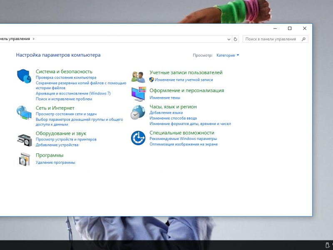The image size is (333, 250).
Task: Maximize the Control Panel window
Action: pyautogui.click(x=290, y=28)
